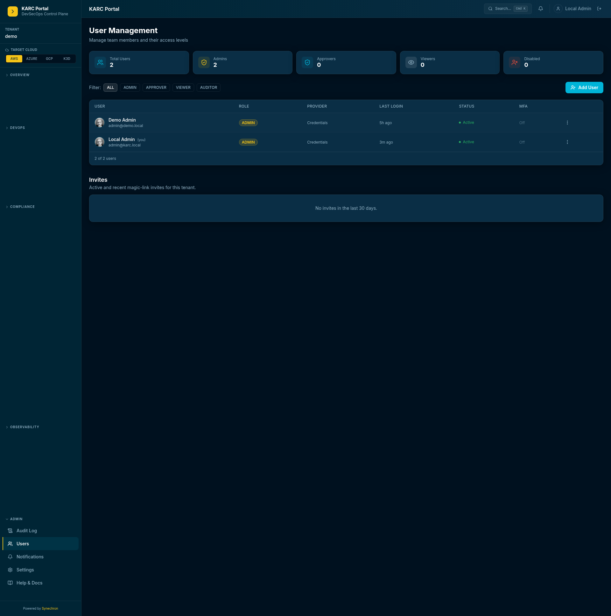Click the logout icon beside Local Admin
The height and width of the screenshot is (616, 611).
[599, 9]
